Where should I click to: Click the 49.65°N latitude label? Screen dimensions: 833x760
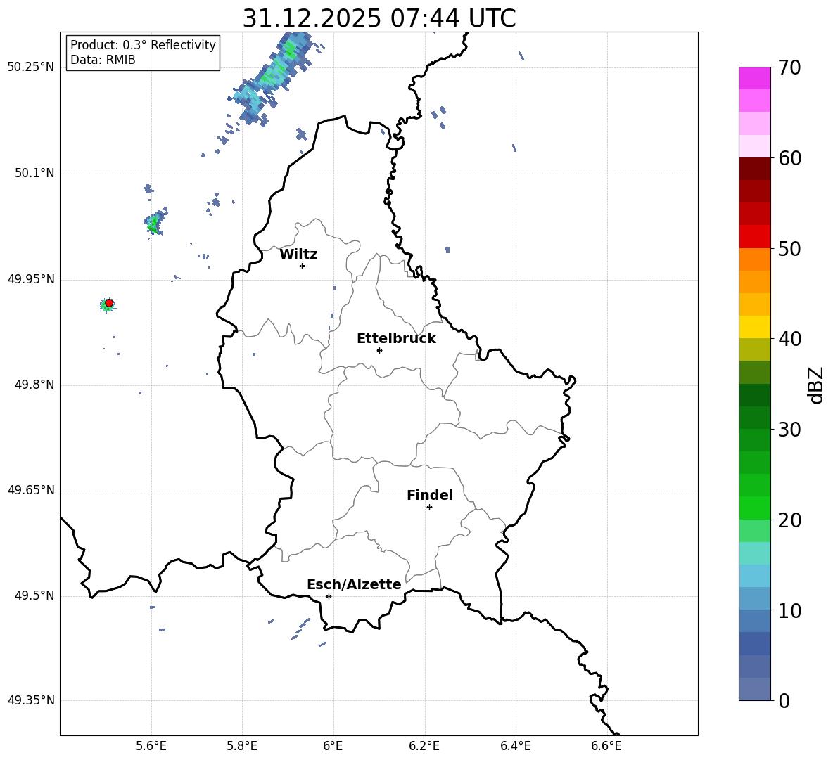[31, 490]
